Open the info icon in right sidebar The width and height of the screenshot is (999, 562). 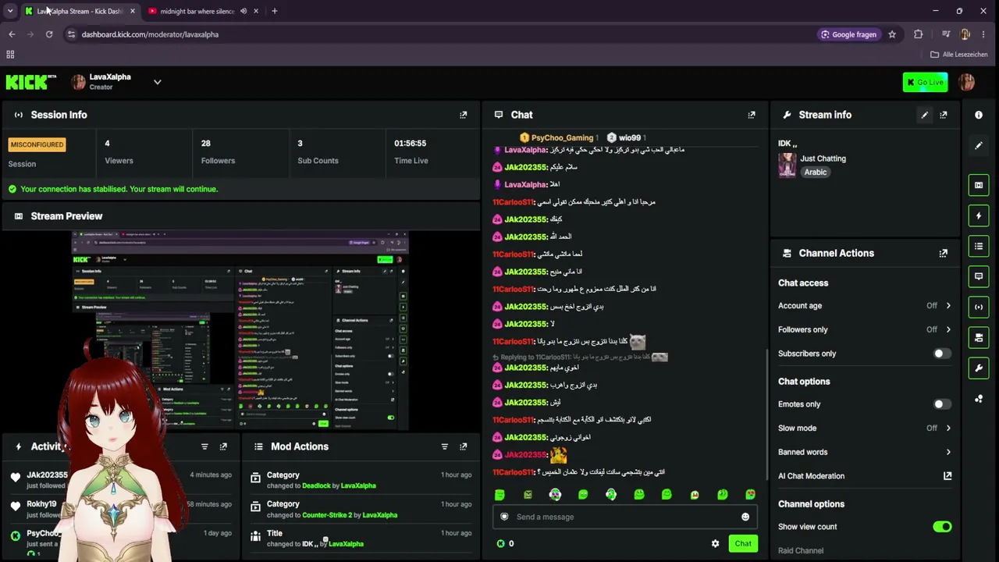pos(979,115)
